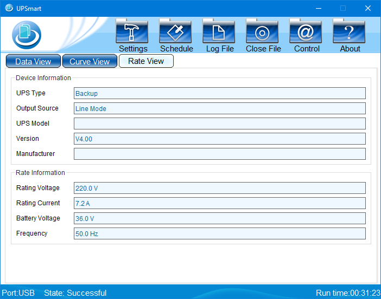Click the Rating Current field 7.2 A
Image resolution: width=381 pixels, height=299 pixels.
[x=220, y=203]
